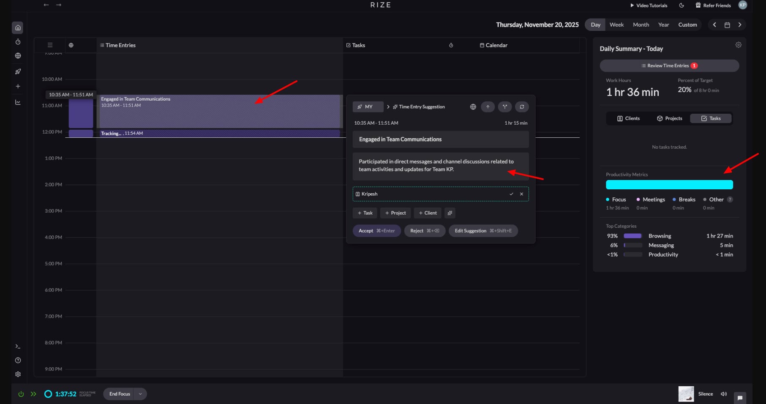Select the Projects tab in Daily Summary

click(x=669, y=118)
